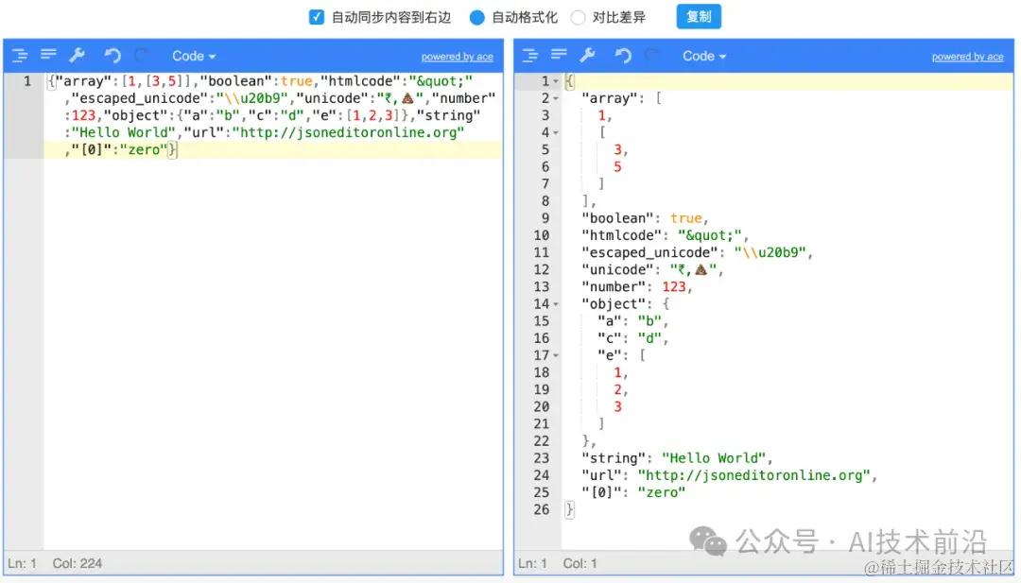1021x583 pixels.
Task: Select the 自动格式化 radio option
Action: click(477, 18)
